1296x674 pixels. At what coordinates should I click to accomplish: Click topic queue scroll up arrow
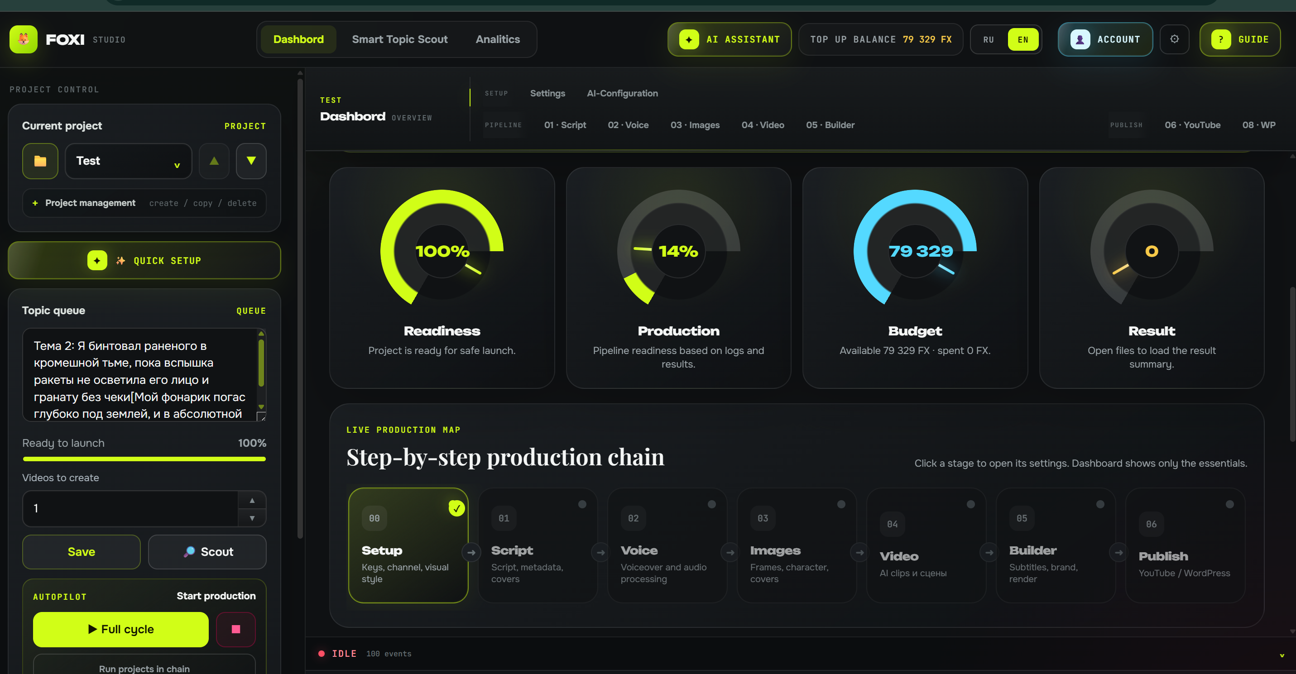(261, 334)
